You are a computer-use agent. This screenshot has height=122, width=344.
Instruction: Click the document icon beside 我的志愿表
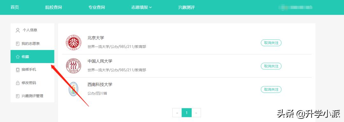(18, 44)
